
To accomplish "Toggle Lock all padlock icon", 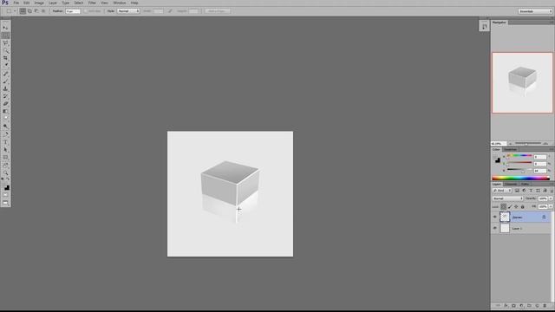I will (522, 206).
